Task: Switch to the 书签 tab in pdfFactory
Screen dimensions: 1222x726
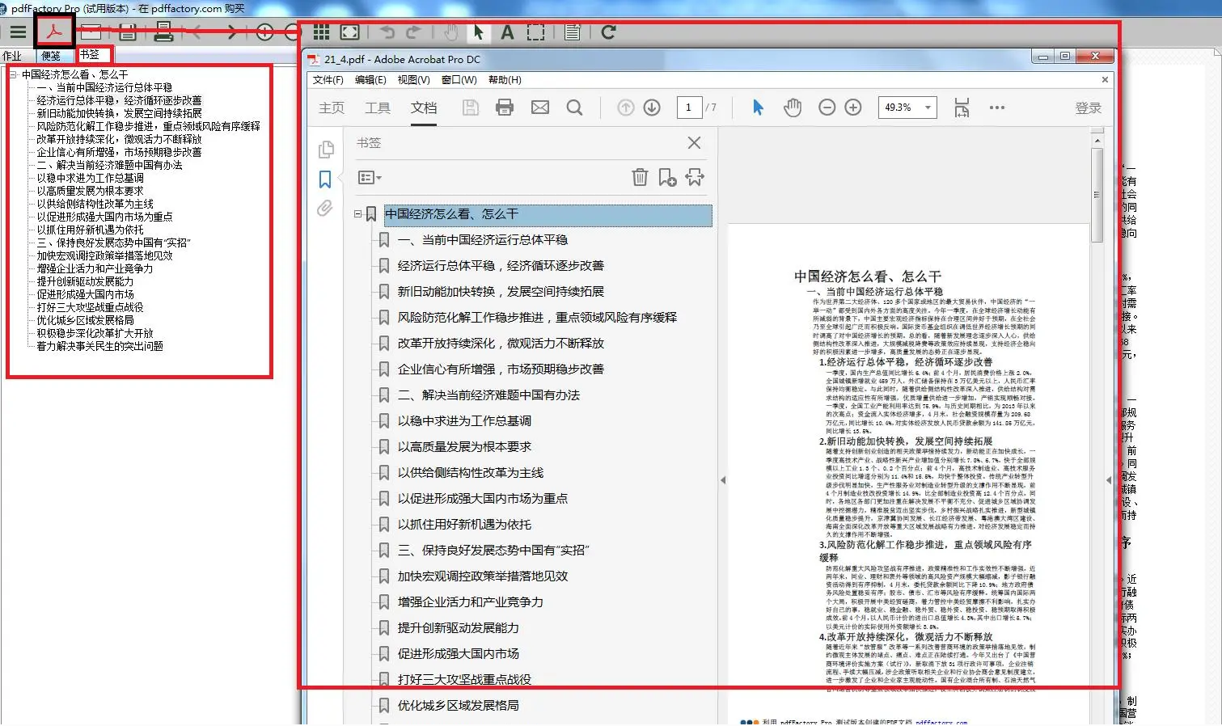Action: point(90,54)
